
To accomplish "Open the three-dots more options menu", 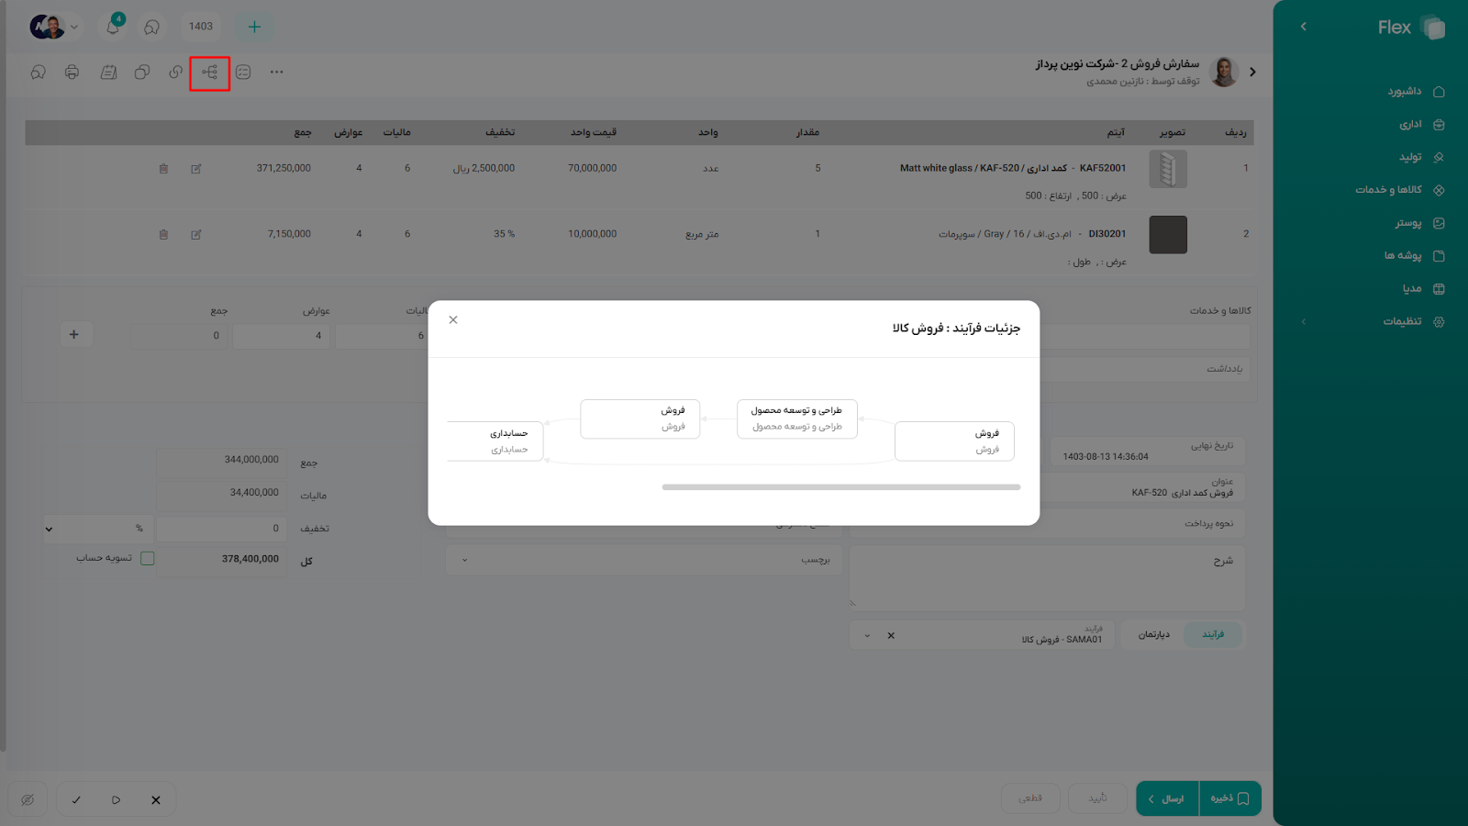I will 276,72.
